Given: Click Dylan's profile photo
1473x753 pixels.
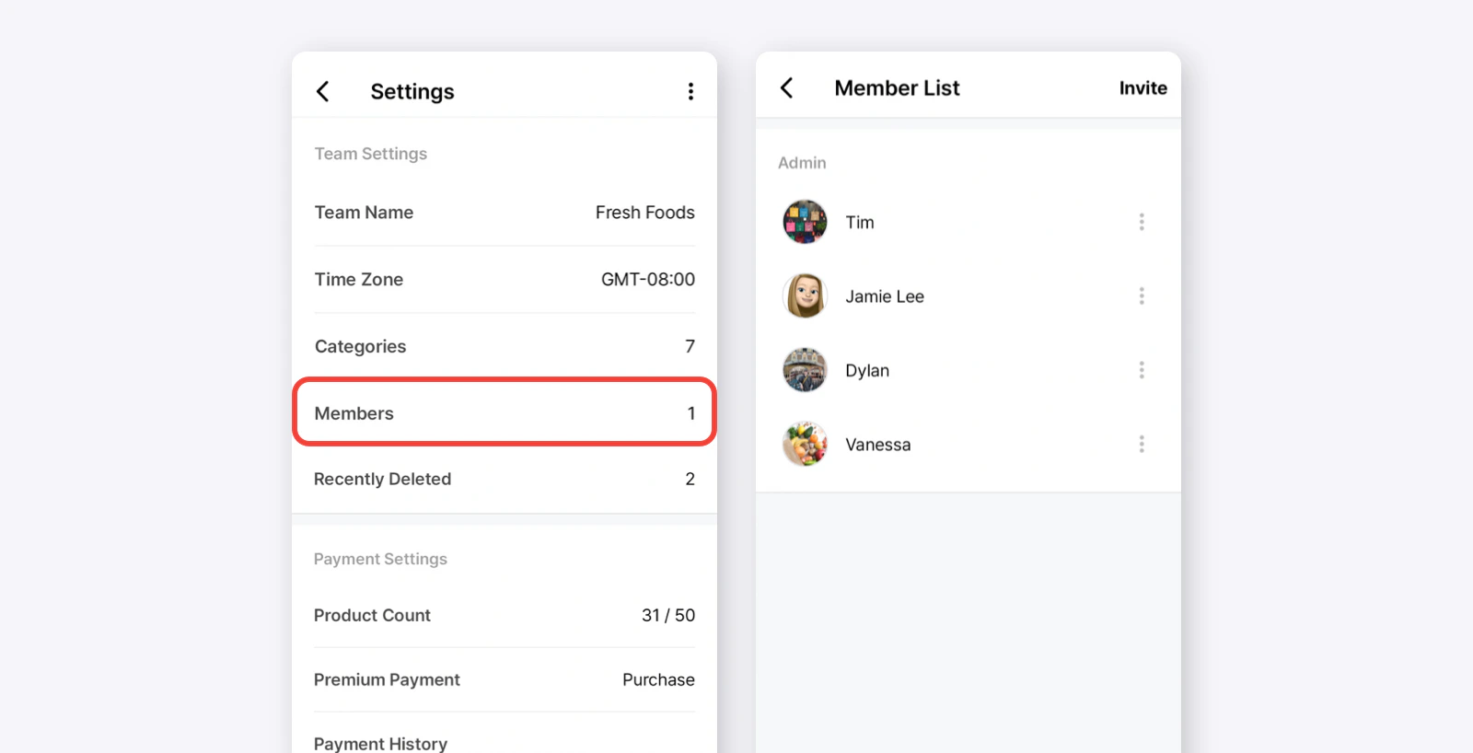Looking at the screenshot, I should pyautogui.click(x=804, y=369).
